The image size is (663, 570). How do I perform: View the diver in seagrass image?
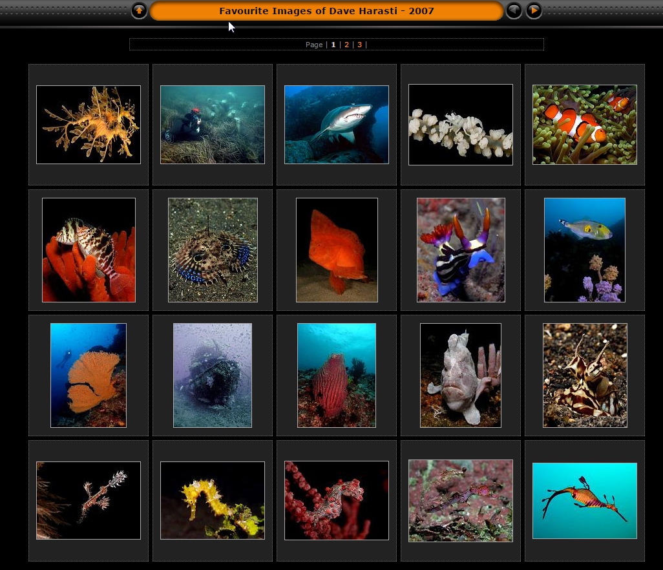[213, 124]
